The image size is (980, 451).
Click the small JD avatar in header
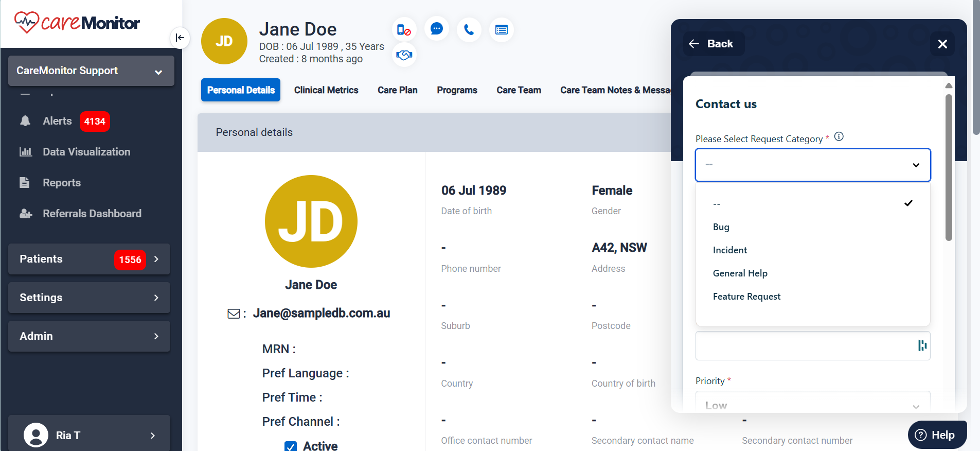[224, 41]
